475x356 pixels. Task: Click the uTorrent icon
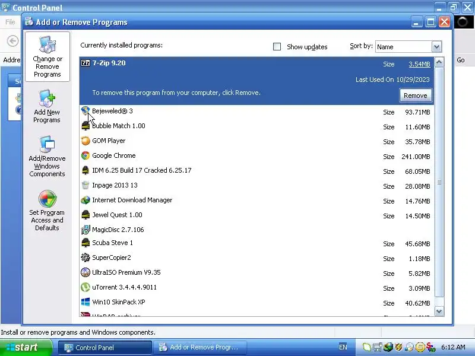(x=85, y=287)
